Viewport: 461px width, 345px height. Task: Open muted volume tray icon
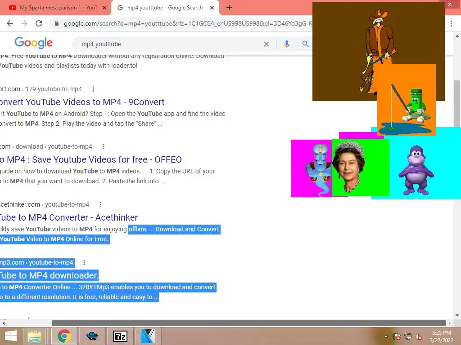pos(419,336)
